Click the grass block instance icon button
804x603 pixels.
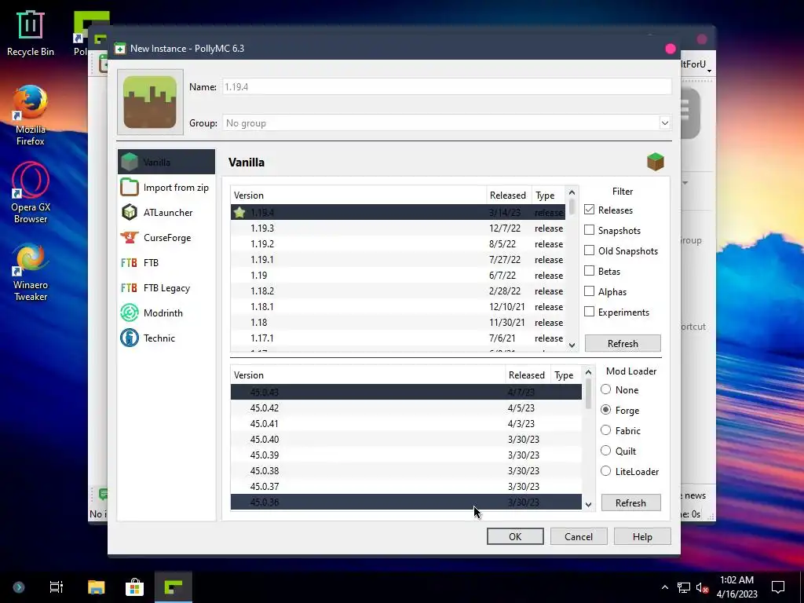(150, 102)
